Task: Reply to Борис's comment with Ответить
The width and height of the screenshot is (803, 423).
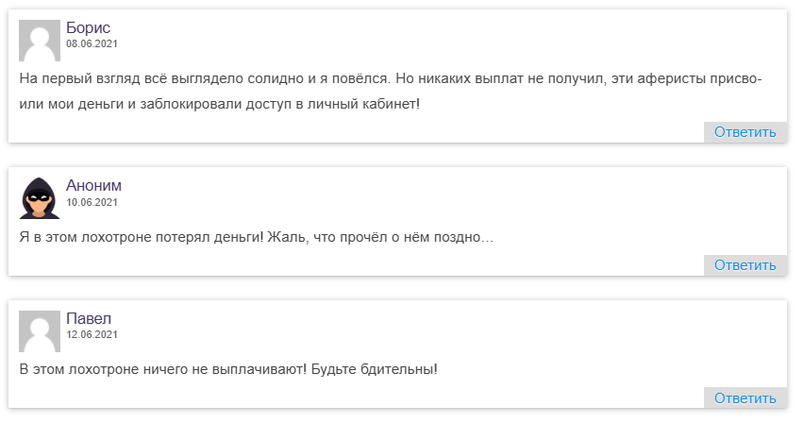Action: pyautogui.click(x=744, y=132)
